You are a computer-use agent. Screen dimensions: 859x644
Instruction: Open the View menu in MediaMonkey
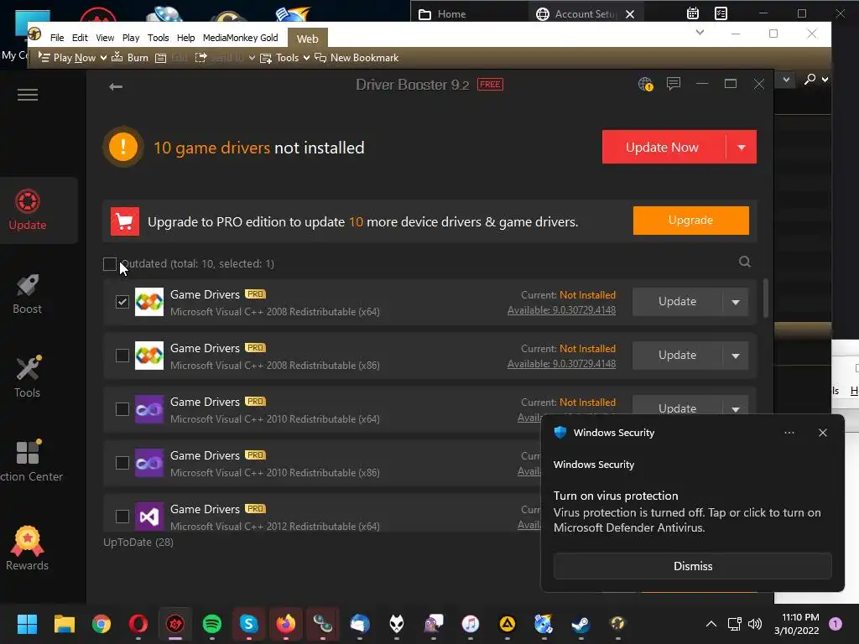tap(105, 38)
